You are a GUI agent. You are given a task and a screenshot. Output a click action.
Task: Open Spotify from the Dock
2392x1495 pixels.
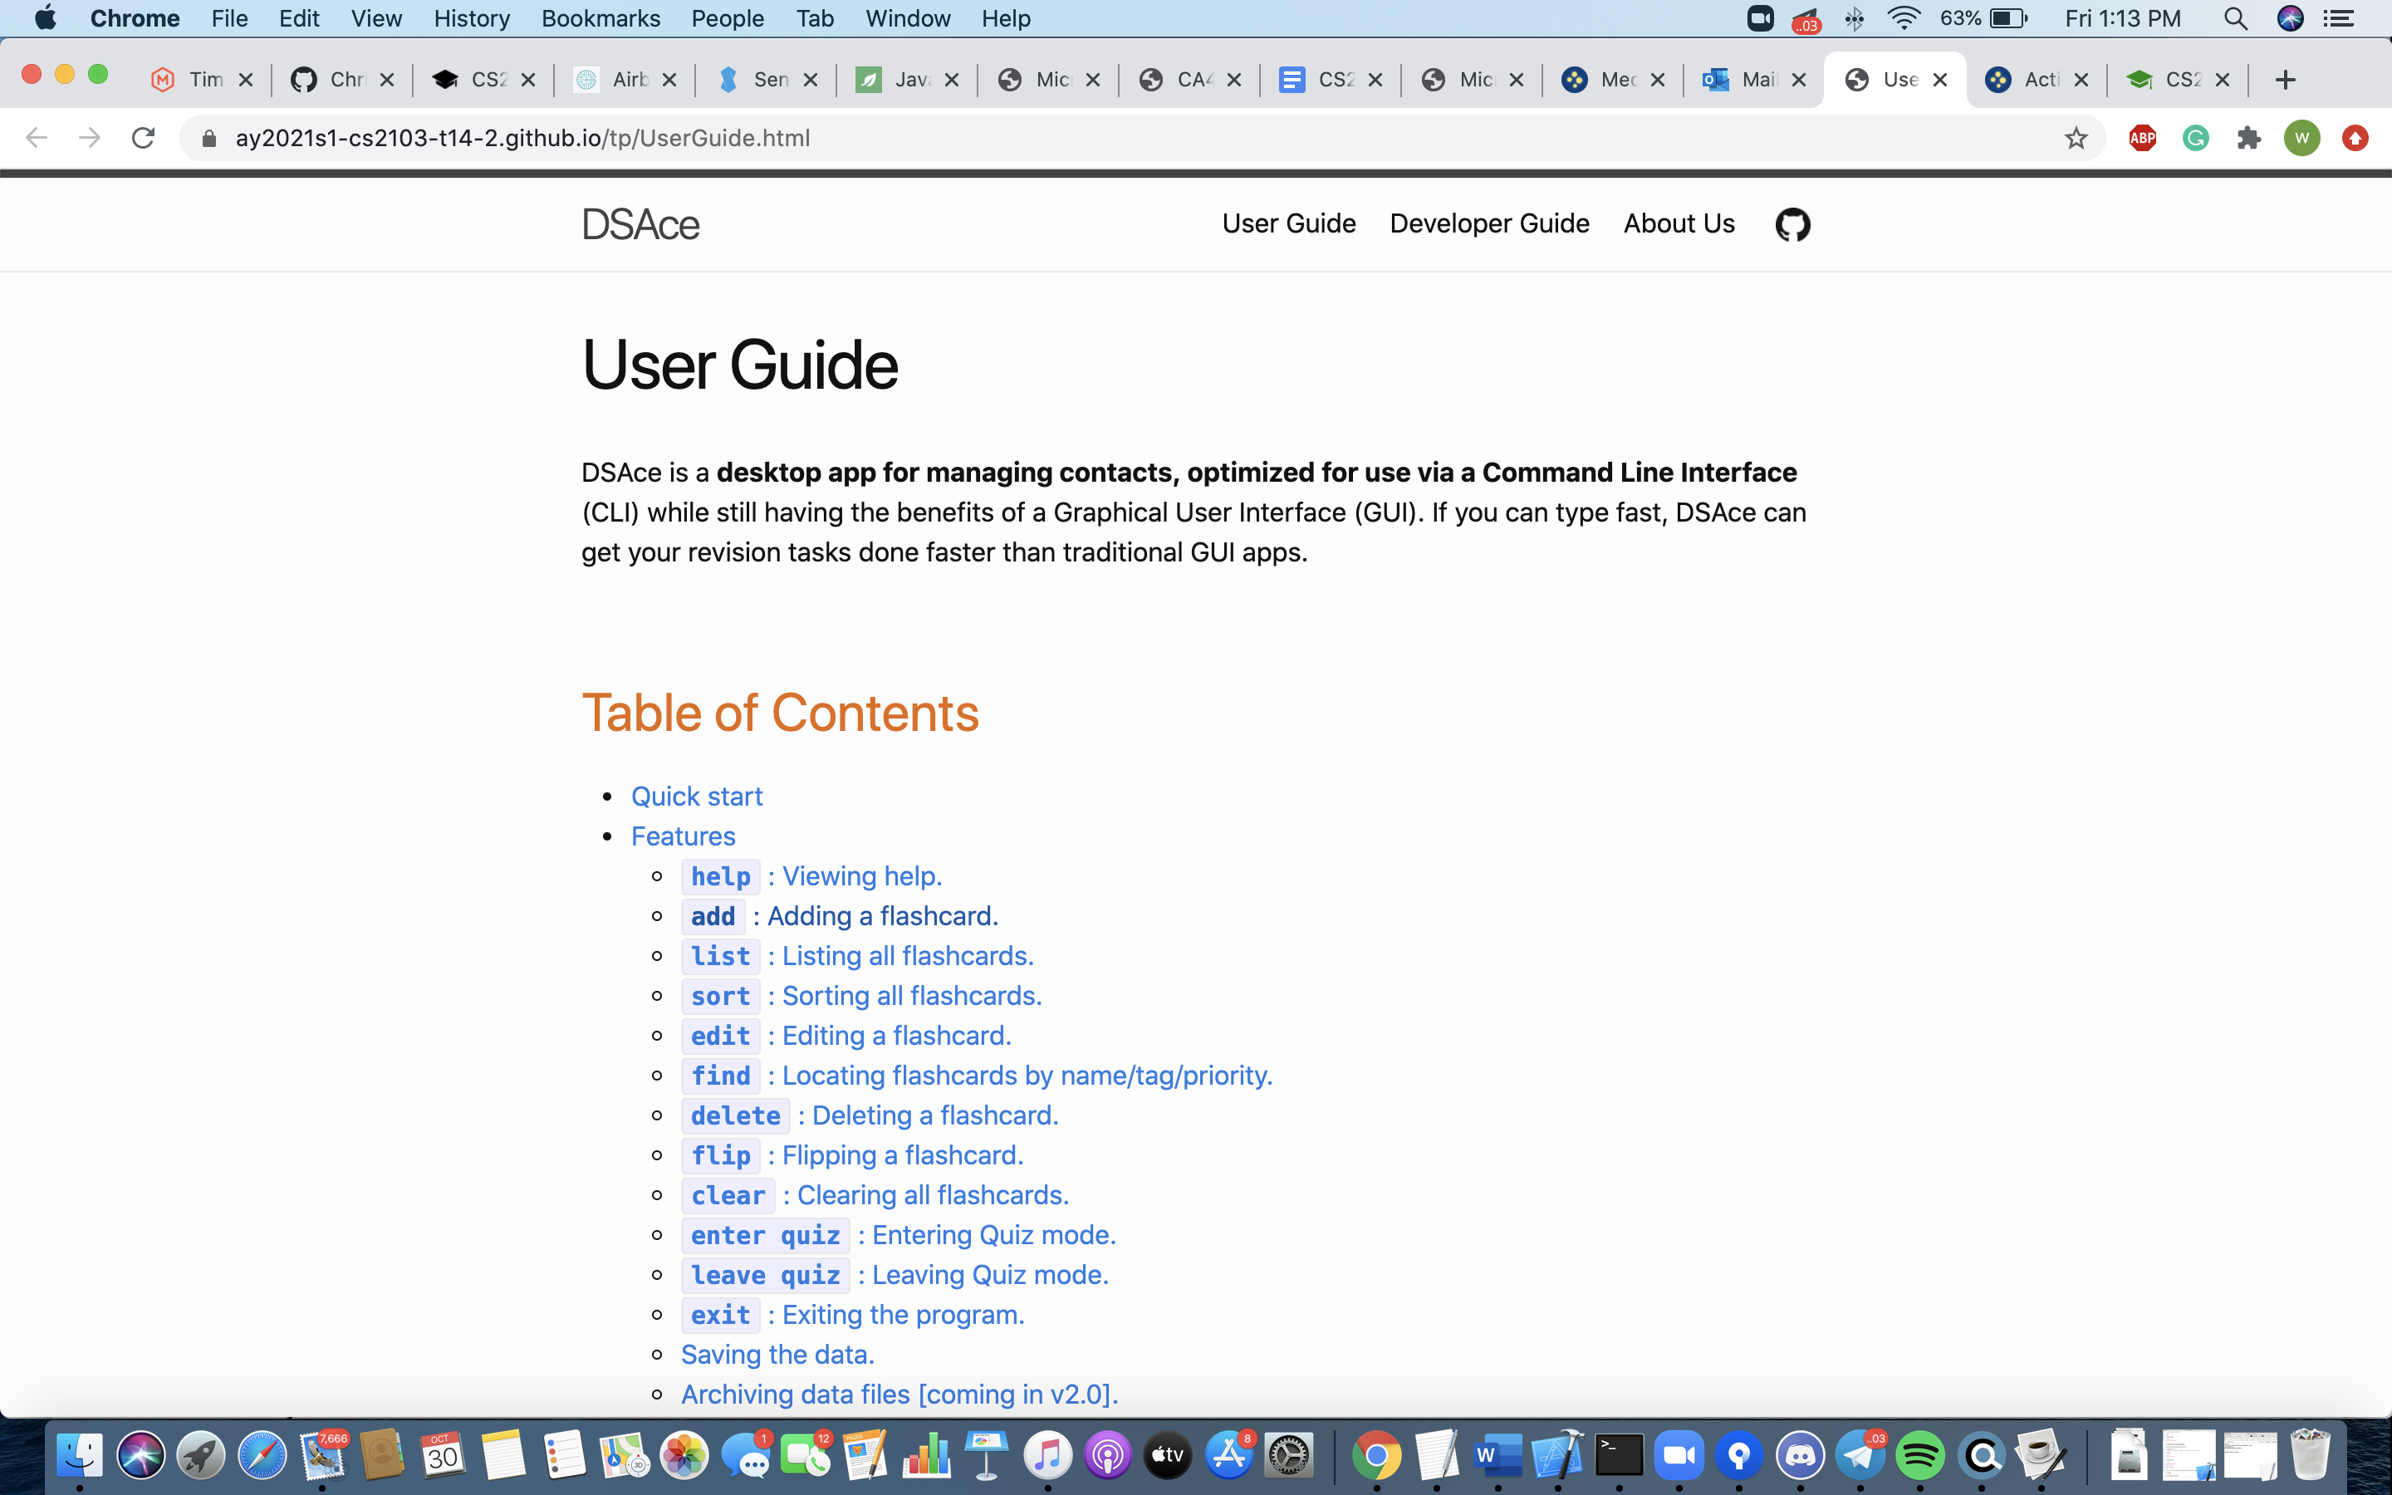pos(1919,1455)
